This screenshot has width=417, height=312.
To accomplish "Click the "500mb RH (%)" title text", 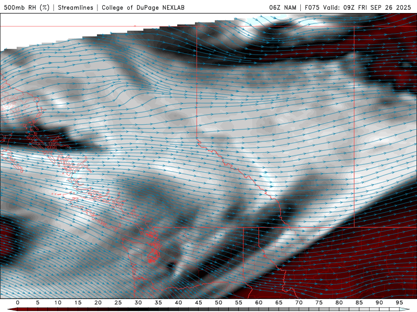I will [27, 7].
